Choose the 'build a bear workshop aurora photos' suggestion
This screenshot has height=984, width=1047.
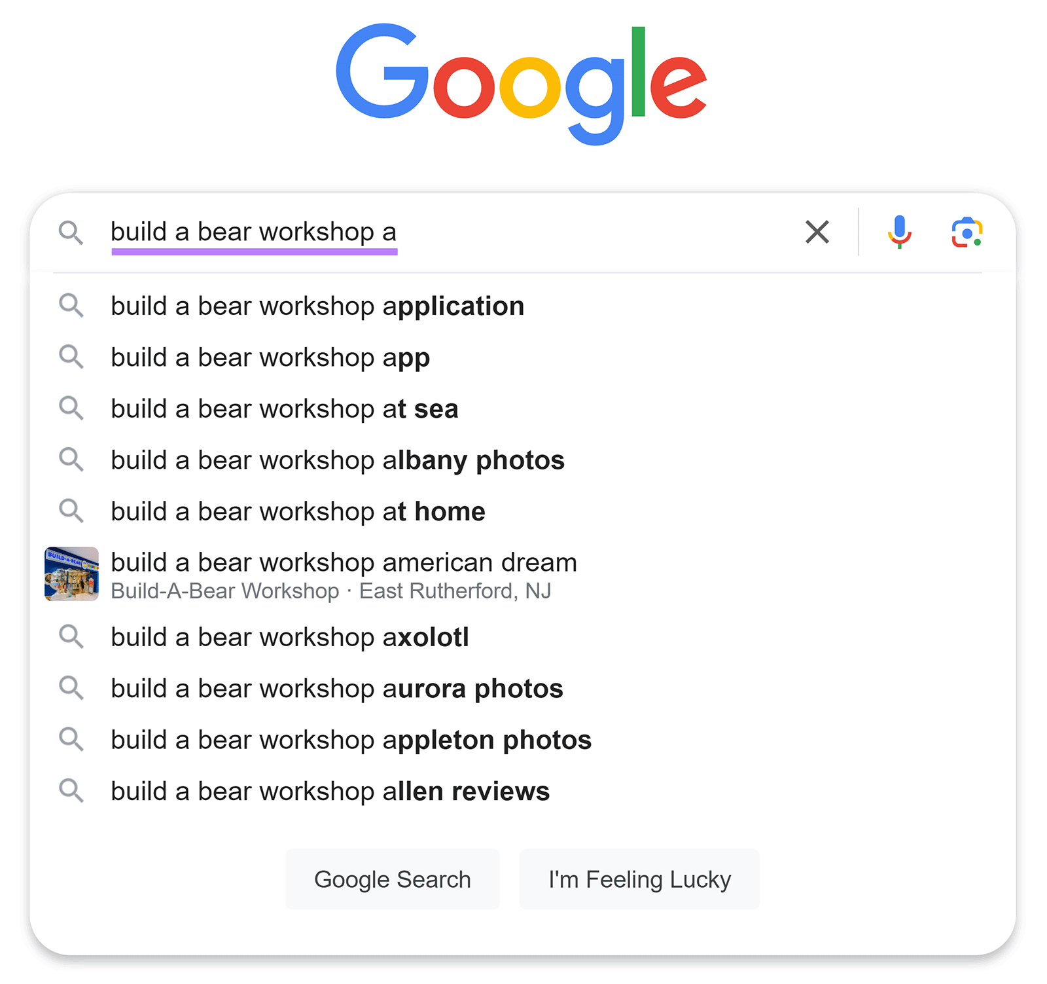point(336,688)
